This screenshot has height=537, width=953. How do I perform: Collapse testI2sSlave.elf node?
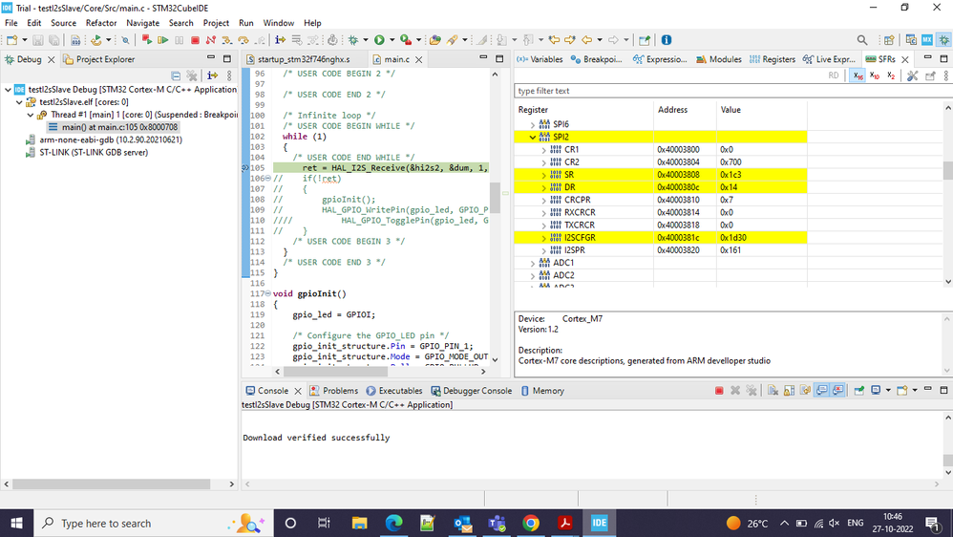tap(19, 102)
